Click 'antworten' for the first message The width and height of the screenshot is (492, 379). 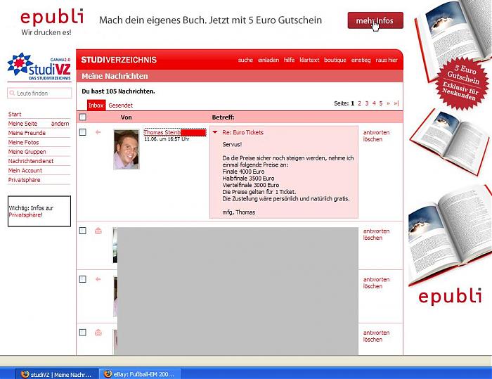tap(376, 132)
